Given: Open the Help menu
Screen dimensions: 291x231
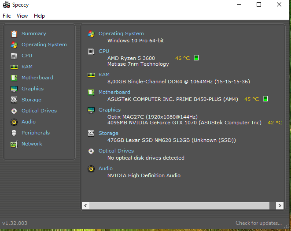Looking at the screenshot, I should [39, 16].
